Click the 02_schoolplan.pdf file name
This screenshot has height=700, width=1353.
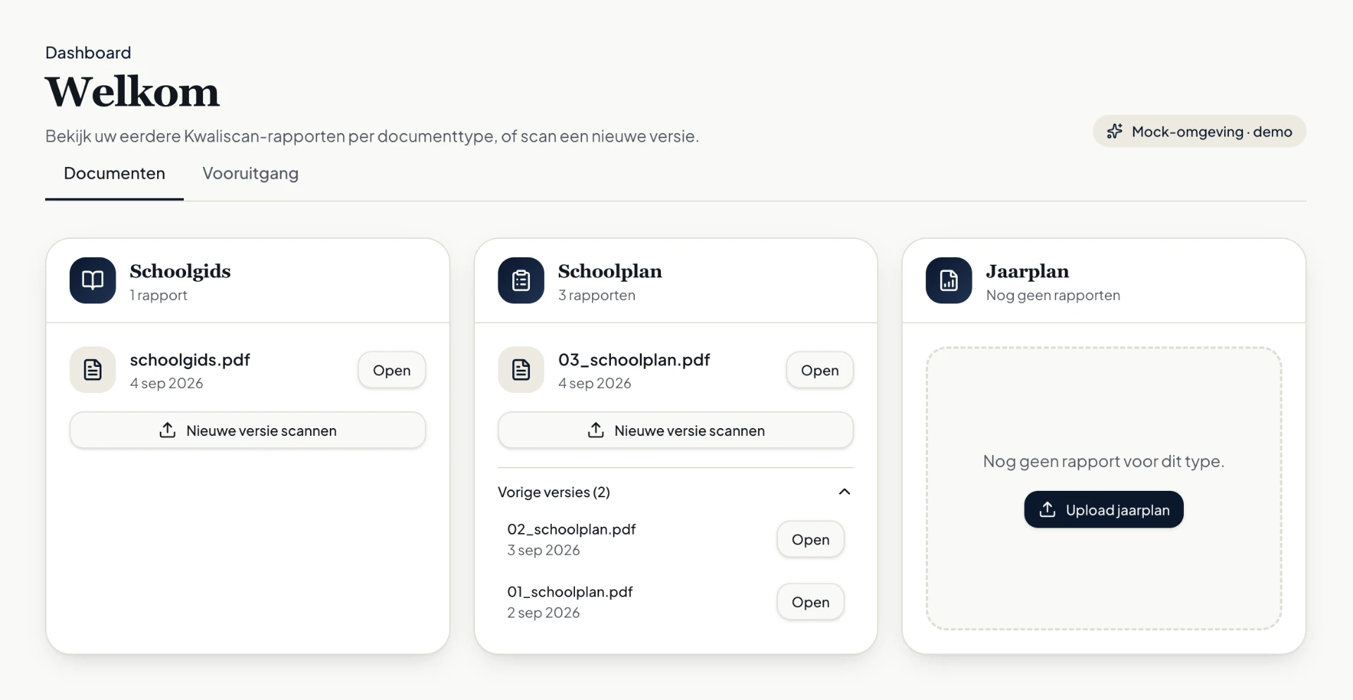point(572,530)
